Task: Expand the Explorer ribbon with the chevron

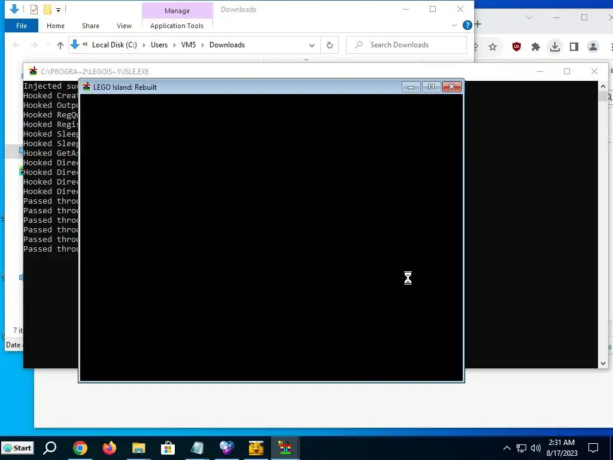Action: 454,25
